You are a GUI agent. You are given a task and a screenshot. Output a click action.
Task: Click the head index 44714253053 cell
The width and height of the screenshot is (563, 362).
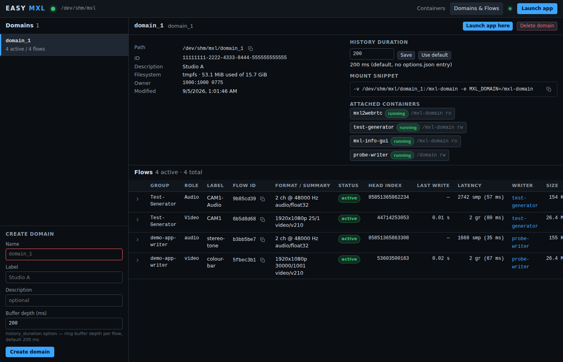coord(393,218)
